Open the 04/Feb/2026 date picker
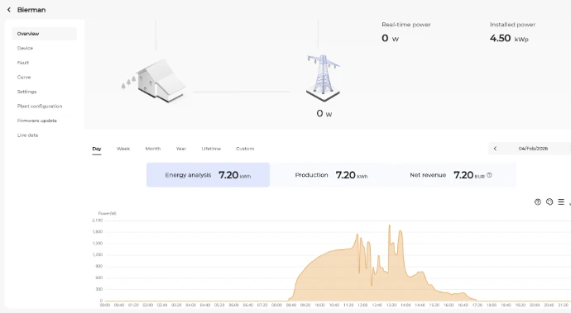This screenshot has width=571, height=313. pyautogui.click(x=533, y=149)
